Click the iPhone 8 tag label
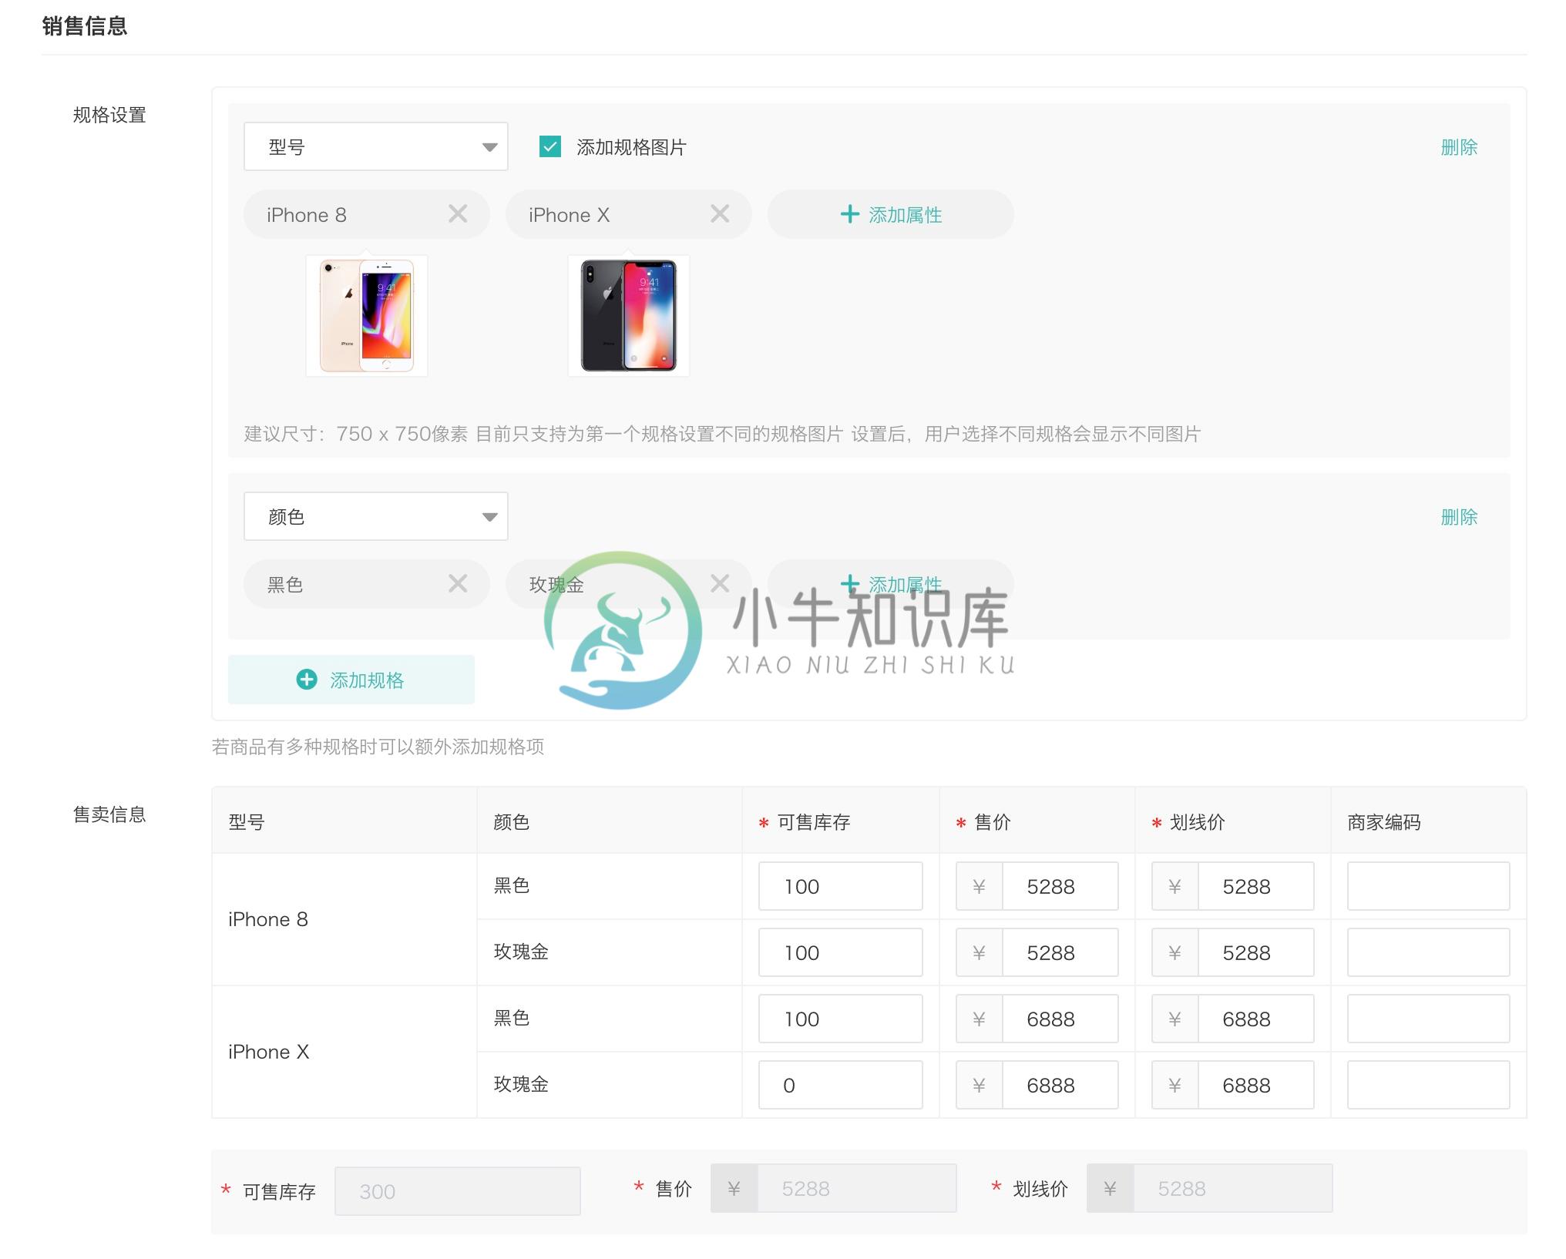Viewport: 1566px width, 1259px height. [307, 215]
